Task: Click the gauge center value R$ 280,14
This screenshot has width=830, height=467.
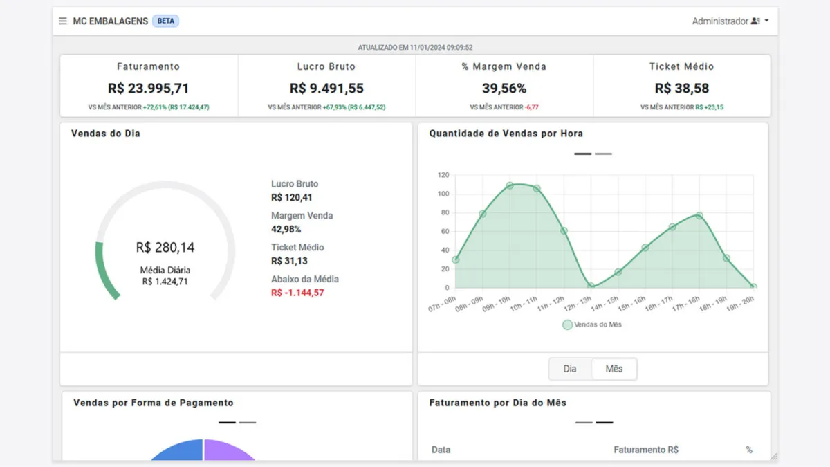Action: tap(165, 248)
